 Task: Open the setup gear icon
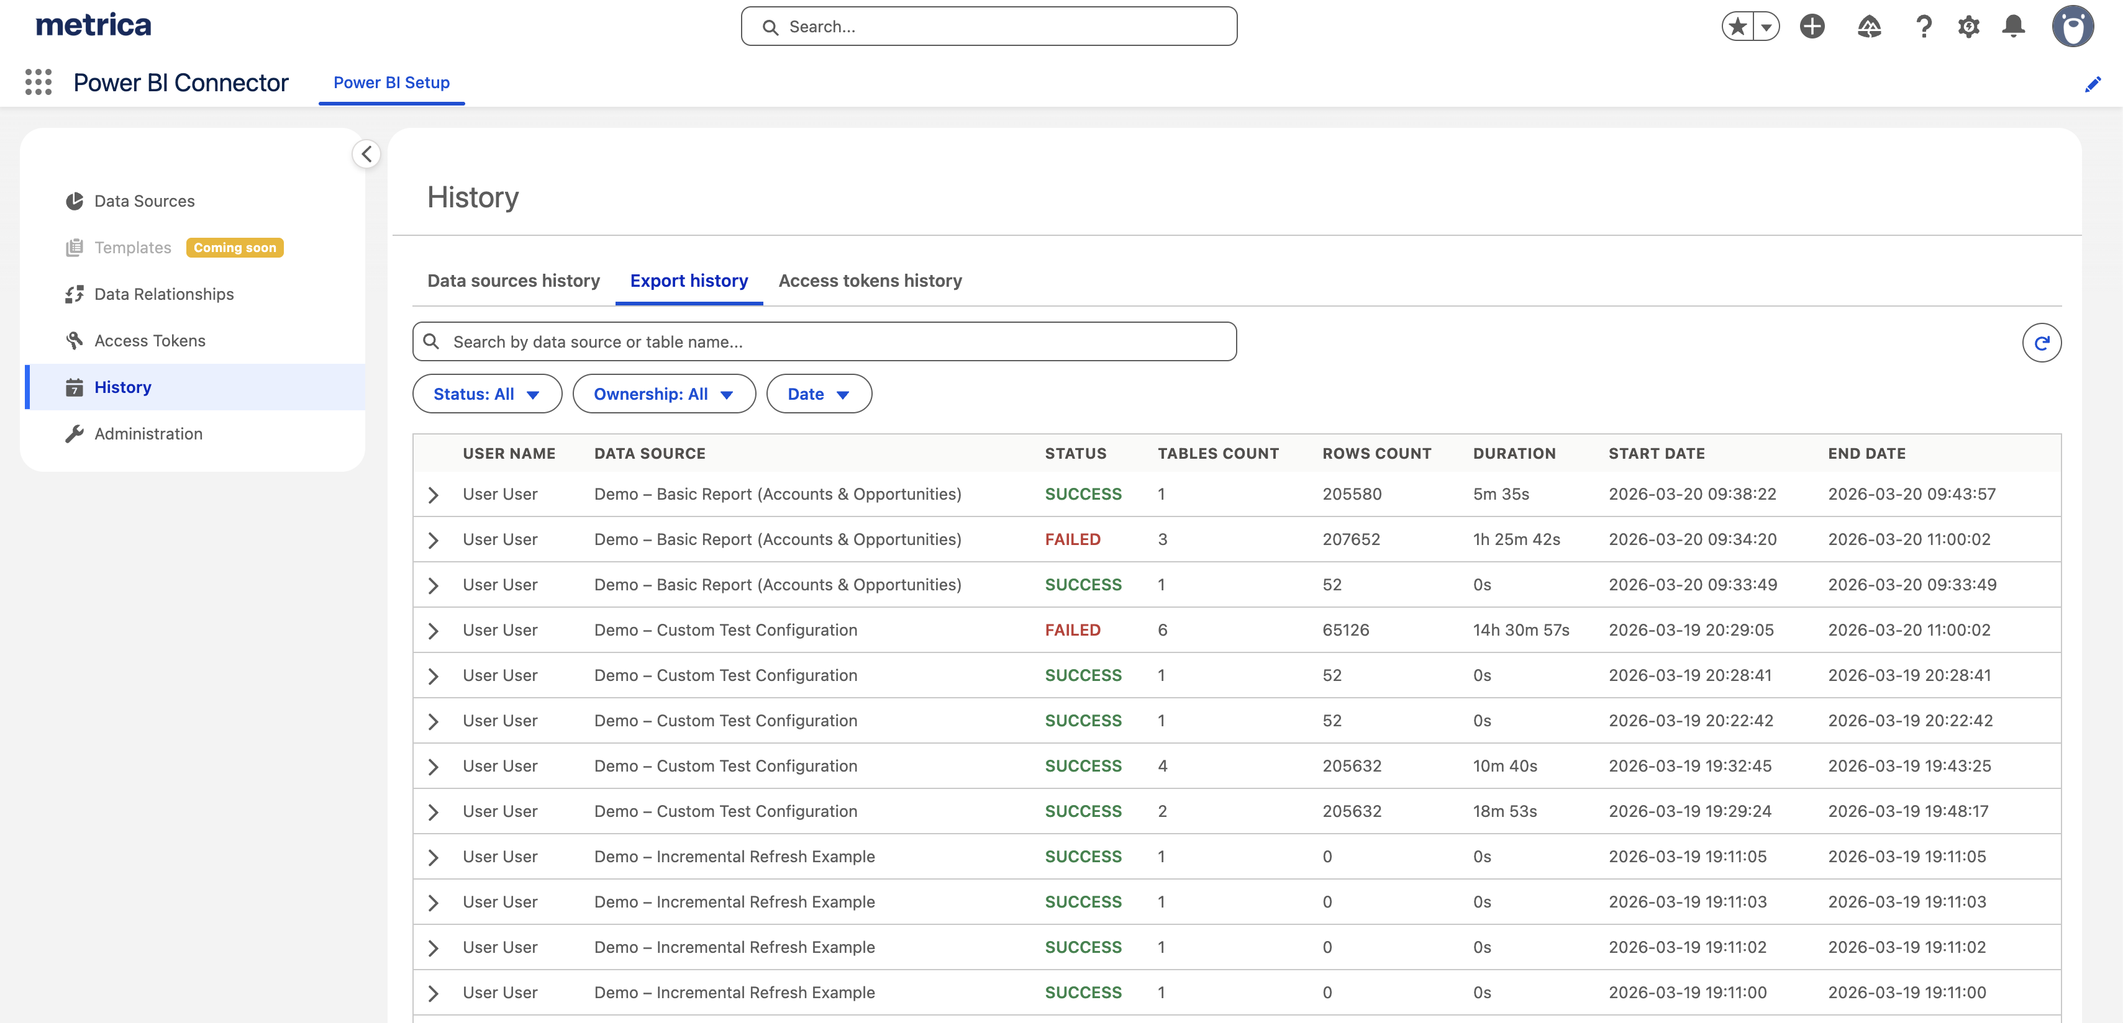click(1968, 26)
